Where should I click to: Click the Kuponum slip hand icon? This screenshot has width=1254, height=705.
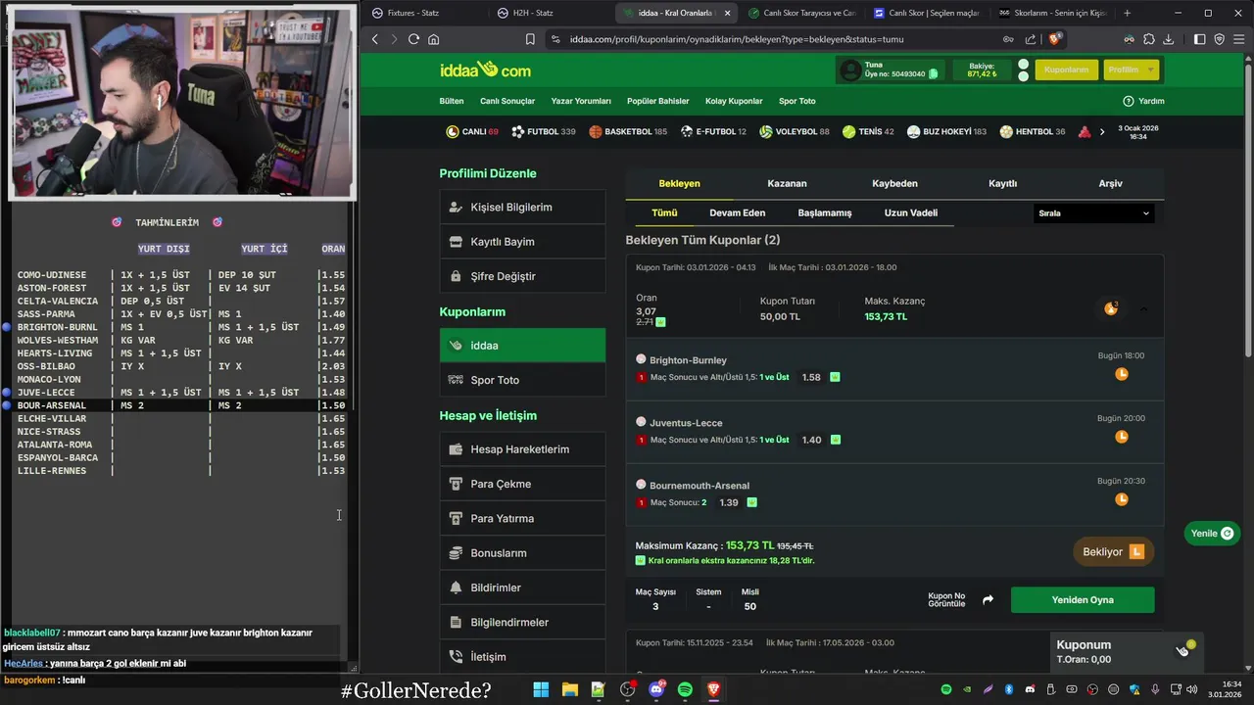(x=1182, y=650)
